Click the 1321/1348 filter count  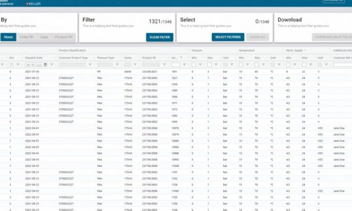click(x=160, y=21)
